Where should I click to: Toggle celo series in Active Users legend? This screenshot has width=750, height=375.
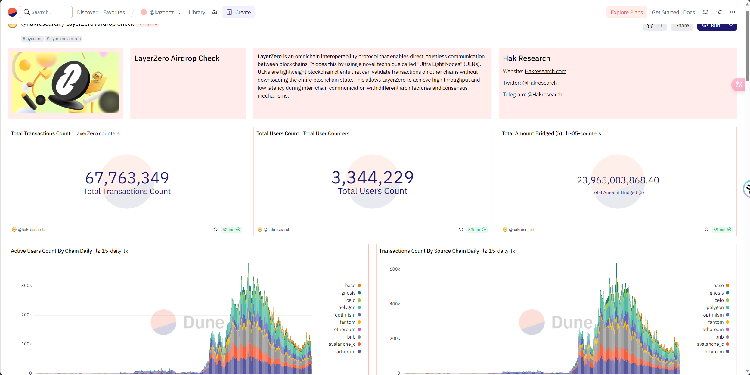click(353, 300)
